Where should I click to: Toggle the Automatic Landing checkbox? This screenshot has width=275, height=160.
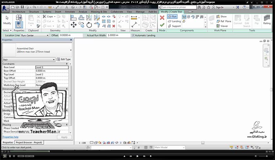[133, 35]
